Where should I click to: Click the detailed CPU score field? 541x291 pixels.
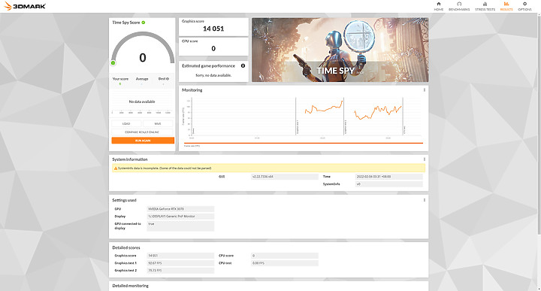(285, 256)
